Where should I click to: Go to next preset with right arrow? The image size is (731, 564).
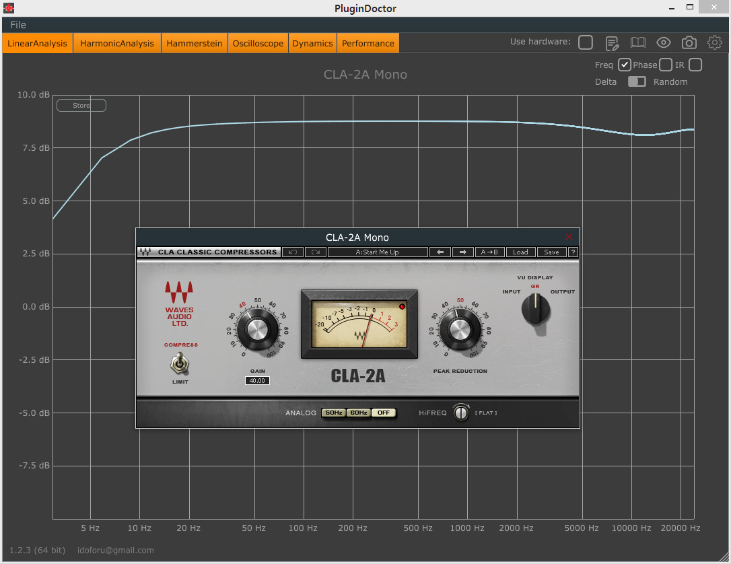click(463, 252)
